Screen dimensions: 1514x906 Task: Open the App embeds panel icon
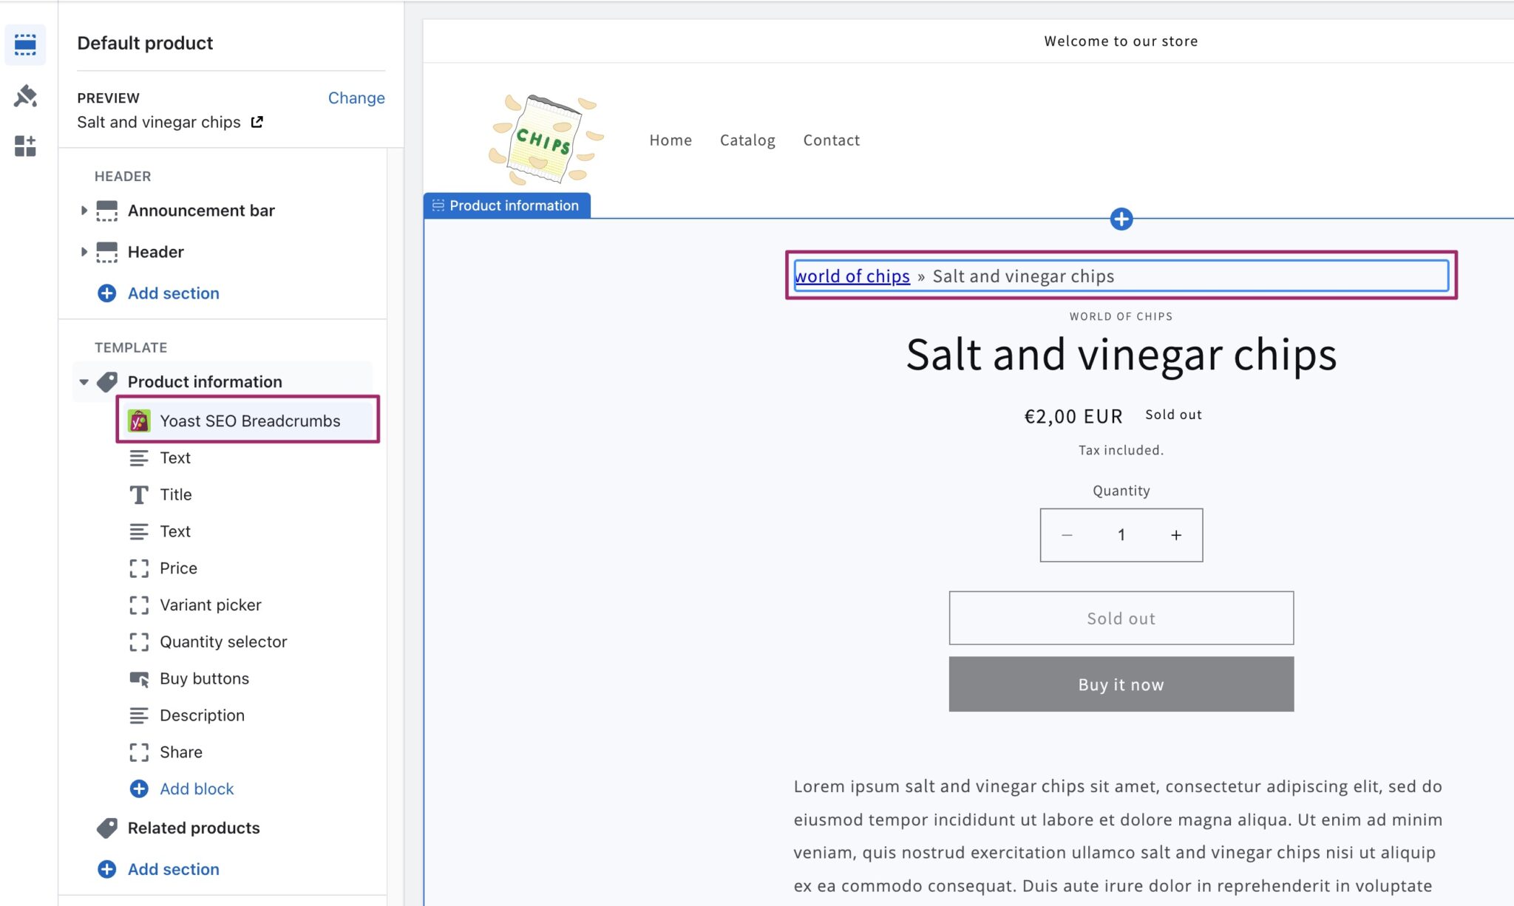tap(25, 146)
